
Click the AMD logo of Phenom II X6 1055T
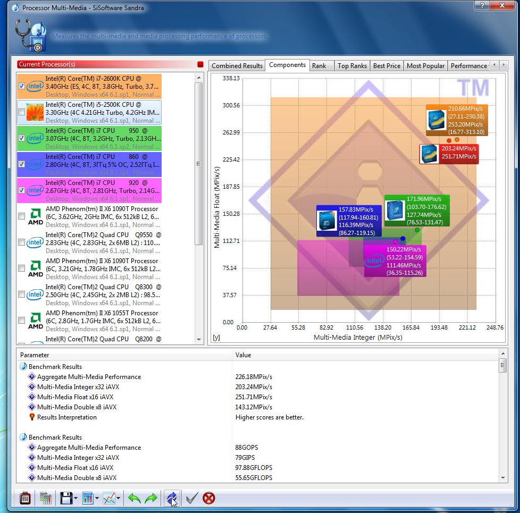35,321
